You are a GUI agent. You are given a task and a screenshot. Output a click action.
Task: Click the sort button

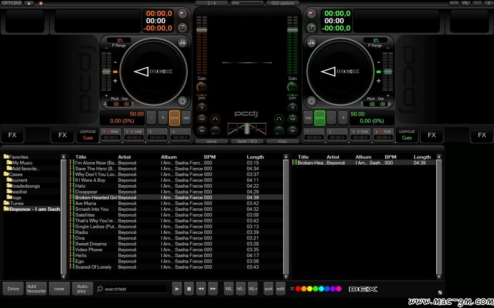tap(269, 289)
